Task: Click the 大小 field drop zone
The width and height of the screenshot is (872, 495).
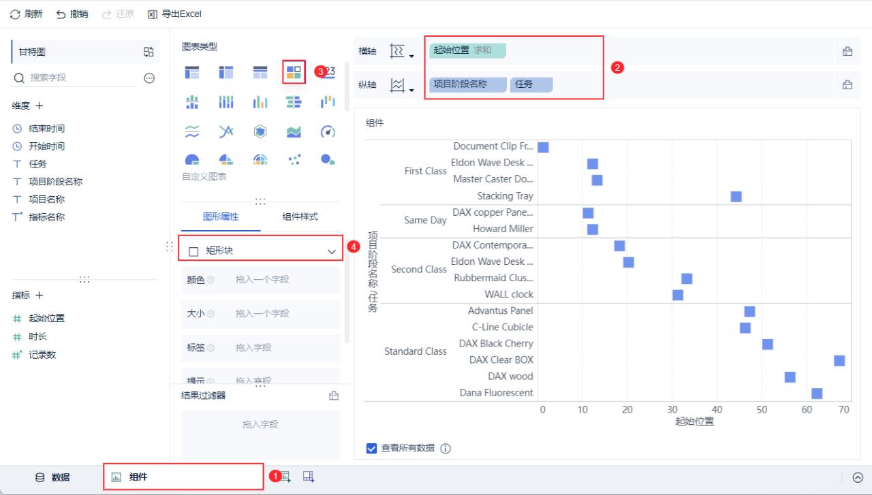Action: (262, 314)
